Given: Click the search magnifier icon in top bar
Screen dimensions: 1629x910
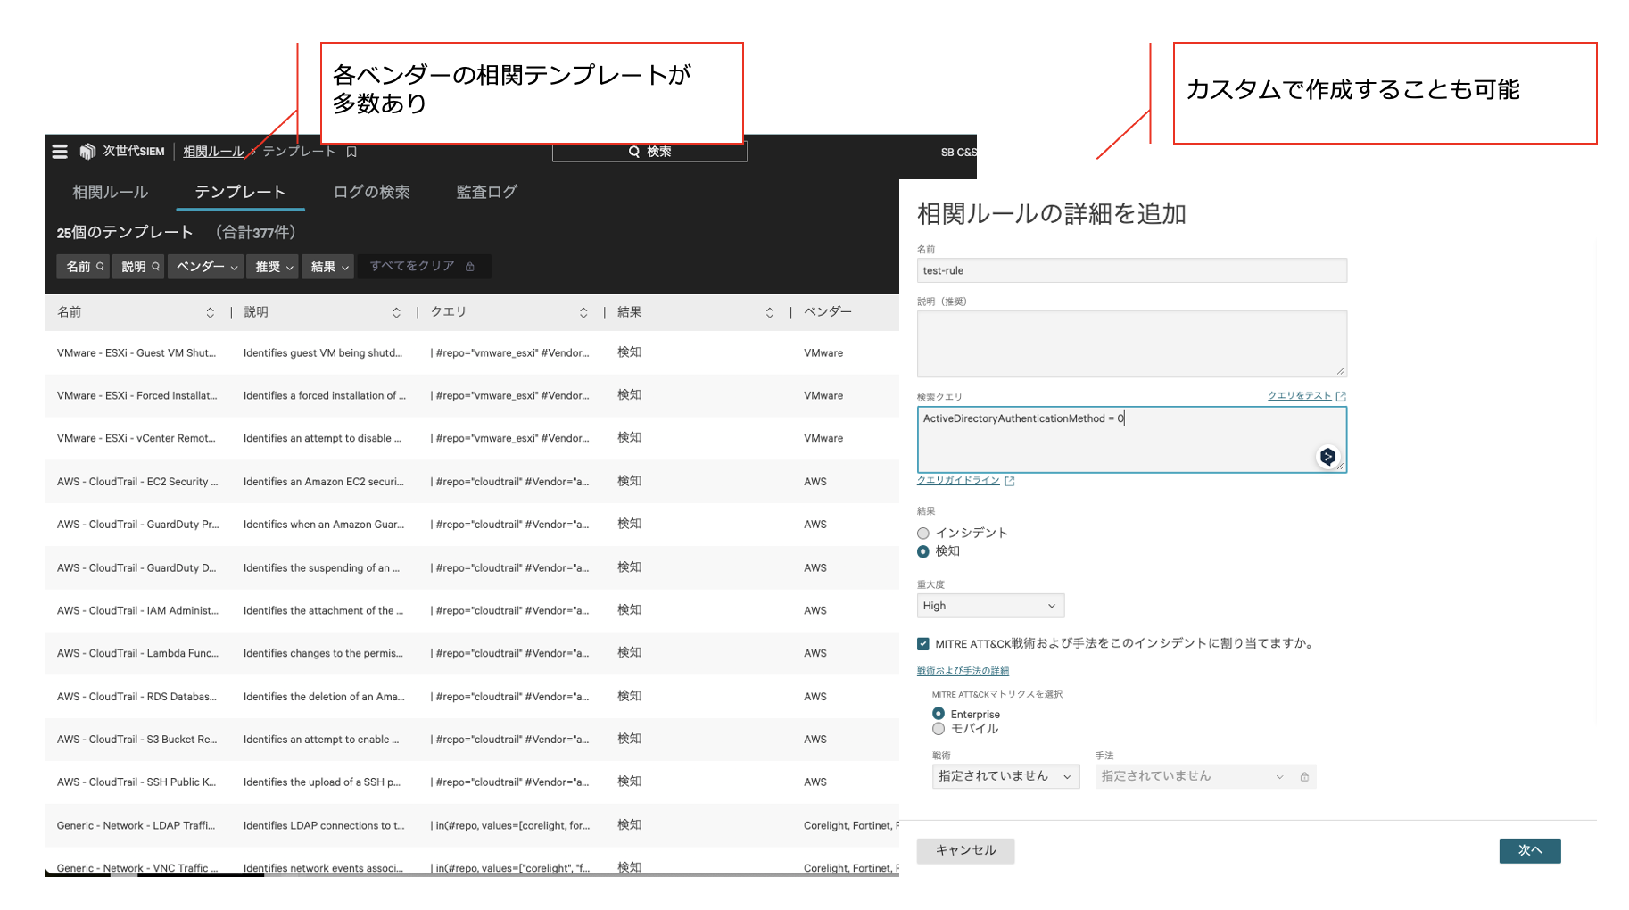Looking at the screenshot, I should coord(634,152).
